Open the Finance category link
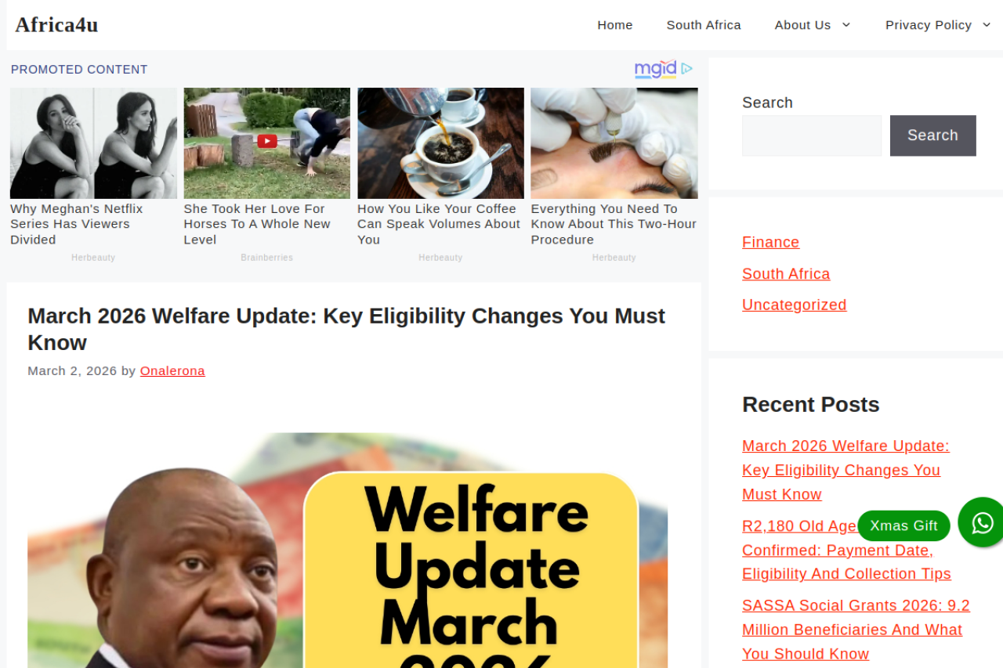Image resolution: width=1003 pixels, height=668 pixels. 770,242
